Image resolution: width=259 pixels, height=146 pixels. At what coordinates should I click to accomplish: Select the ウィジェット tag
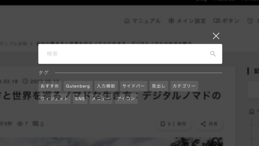pyautogui.click(x=55, y=99)
